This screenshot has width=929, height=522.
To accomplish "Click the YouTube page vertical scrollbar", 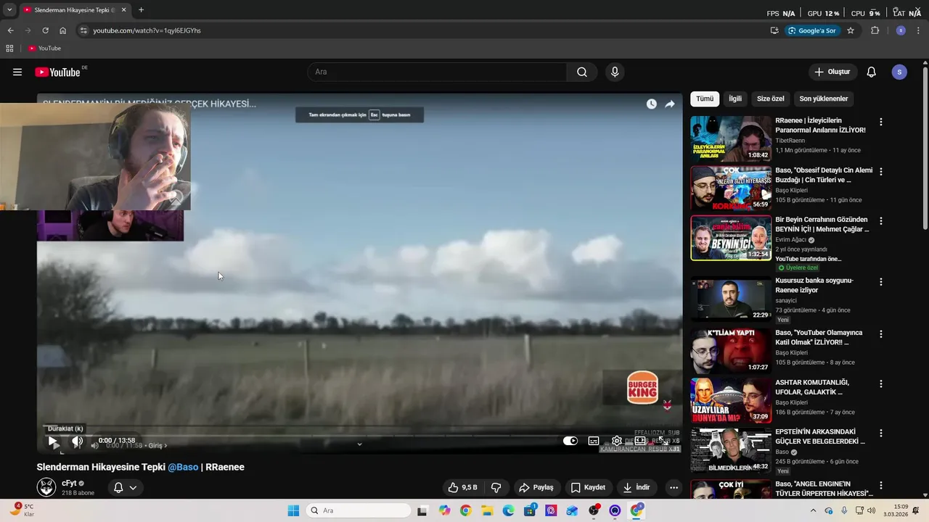I will coord(925,149).
